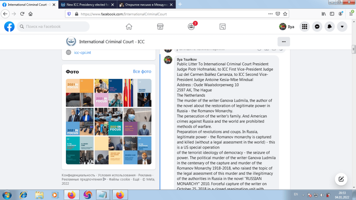The image size is (356, 200).
Task: Show tracking protection shield info
Action: [x=69, y=14]
